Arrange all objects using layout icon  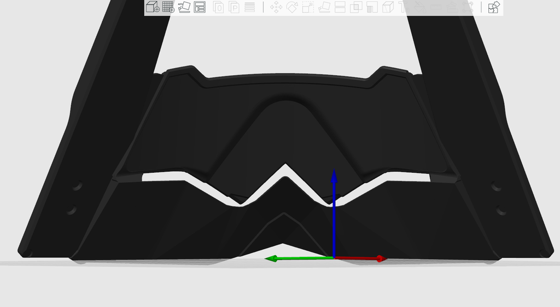tap(200, 7)
